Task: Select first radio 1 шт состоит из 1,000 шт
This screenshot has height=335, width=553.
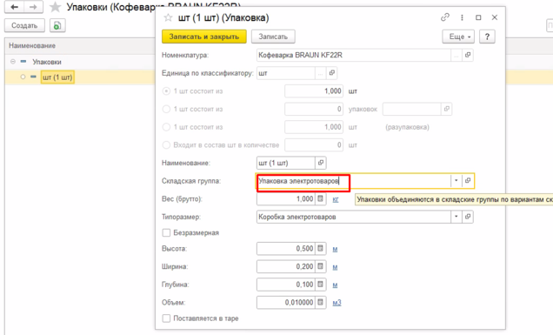Action: click(166, 91)
